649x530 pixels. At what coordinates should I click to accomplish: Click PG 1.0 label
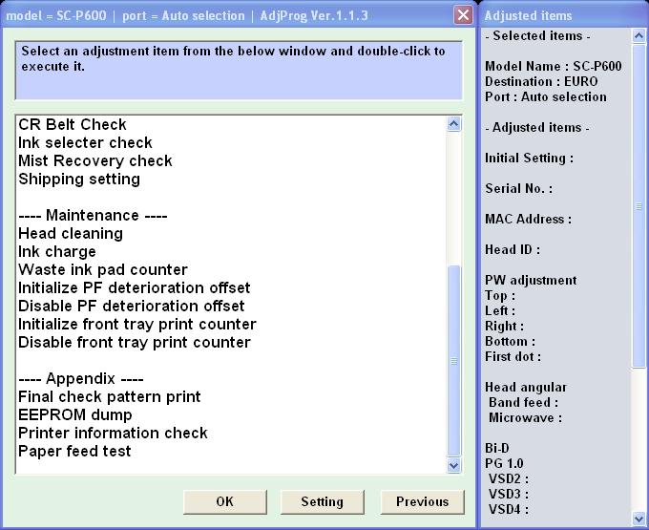click(504, 464)
